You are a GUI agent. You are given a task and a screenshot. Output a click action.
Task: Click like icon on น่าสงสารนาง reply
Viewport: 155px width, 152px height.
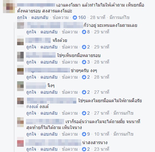point(84,149)
